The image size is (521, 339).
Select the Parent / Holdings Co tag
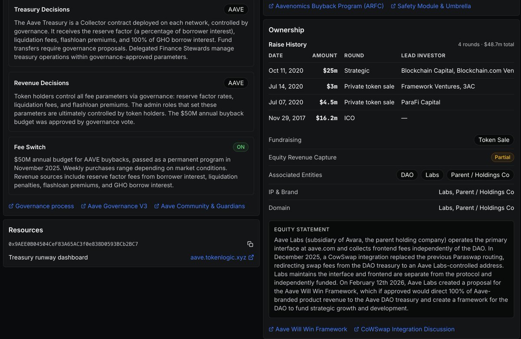(480, 175)
